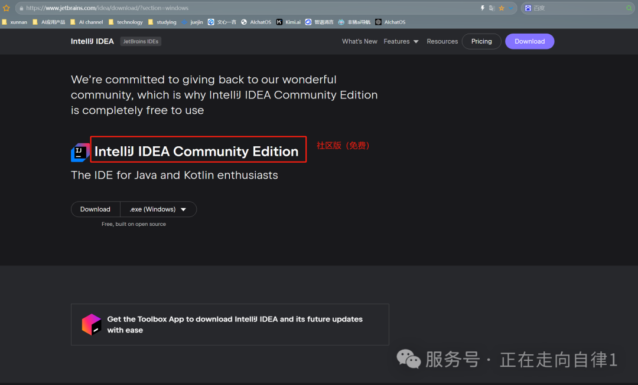Screen dimensions: 638x385
Task: Click the Baidu paw search engine icon
Action: point(528,8)
